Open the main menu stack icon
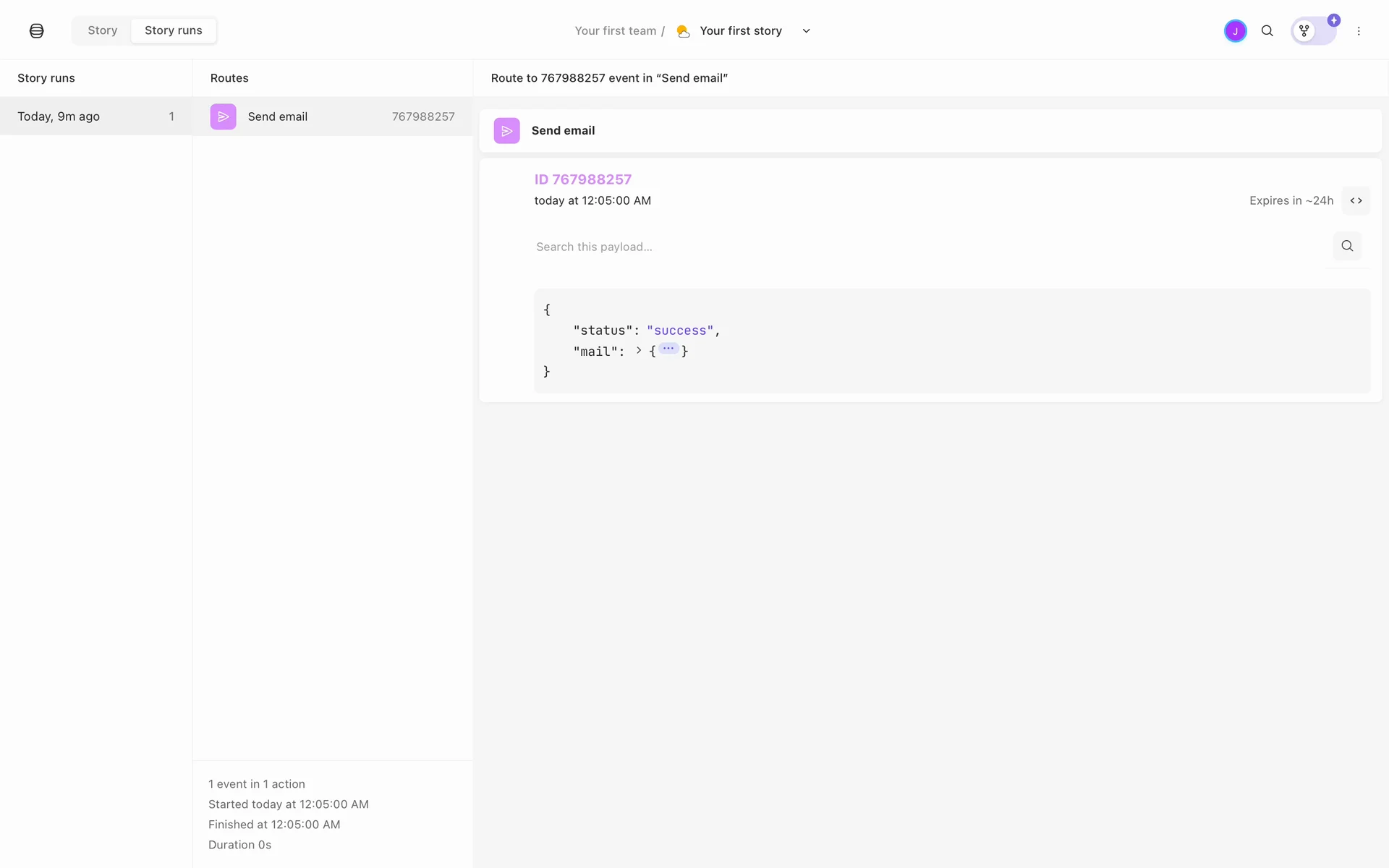 (x=36, y=30)
